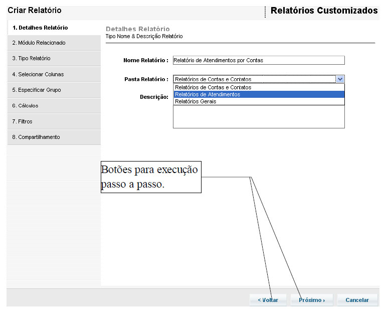This screenshot has width=385, height=311.
Task: Click the Nome Relatório text field
Action: [x=259, y=60]
